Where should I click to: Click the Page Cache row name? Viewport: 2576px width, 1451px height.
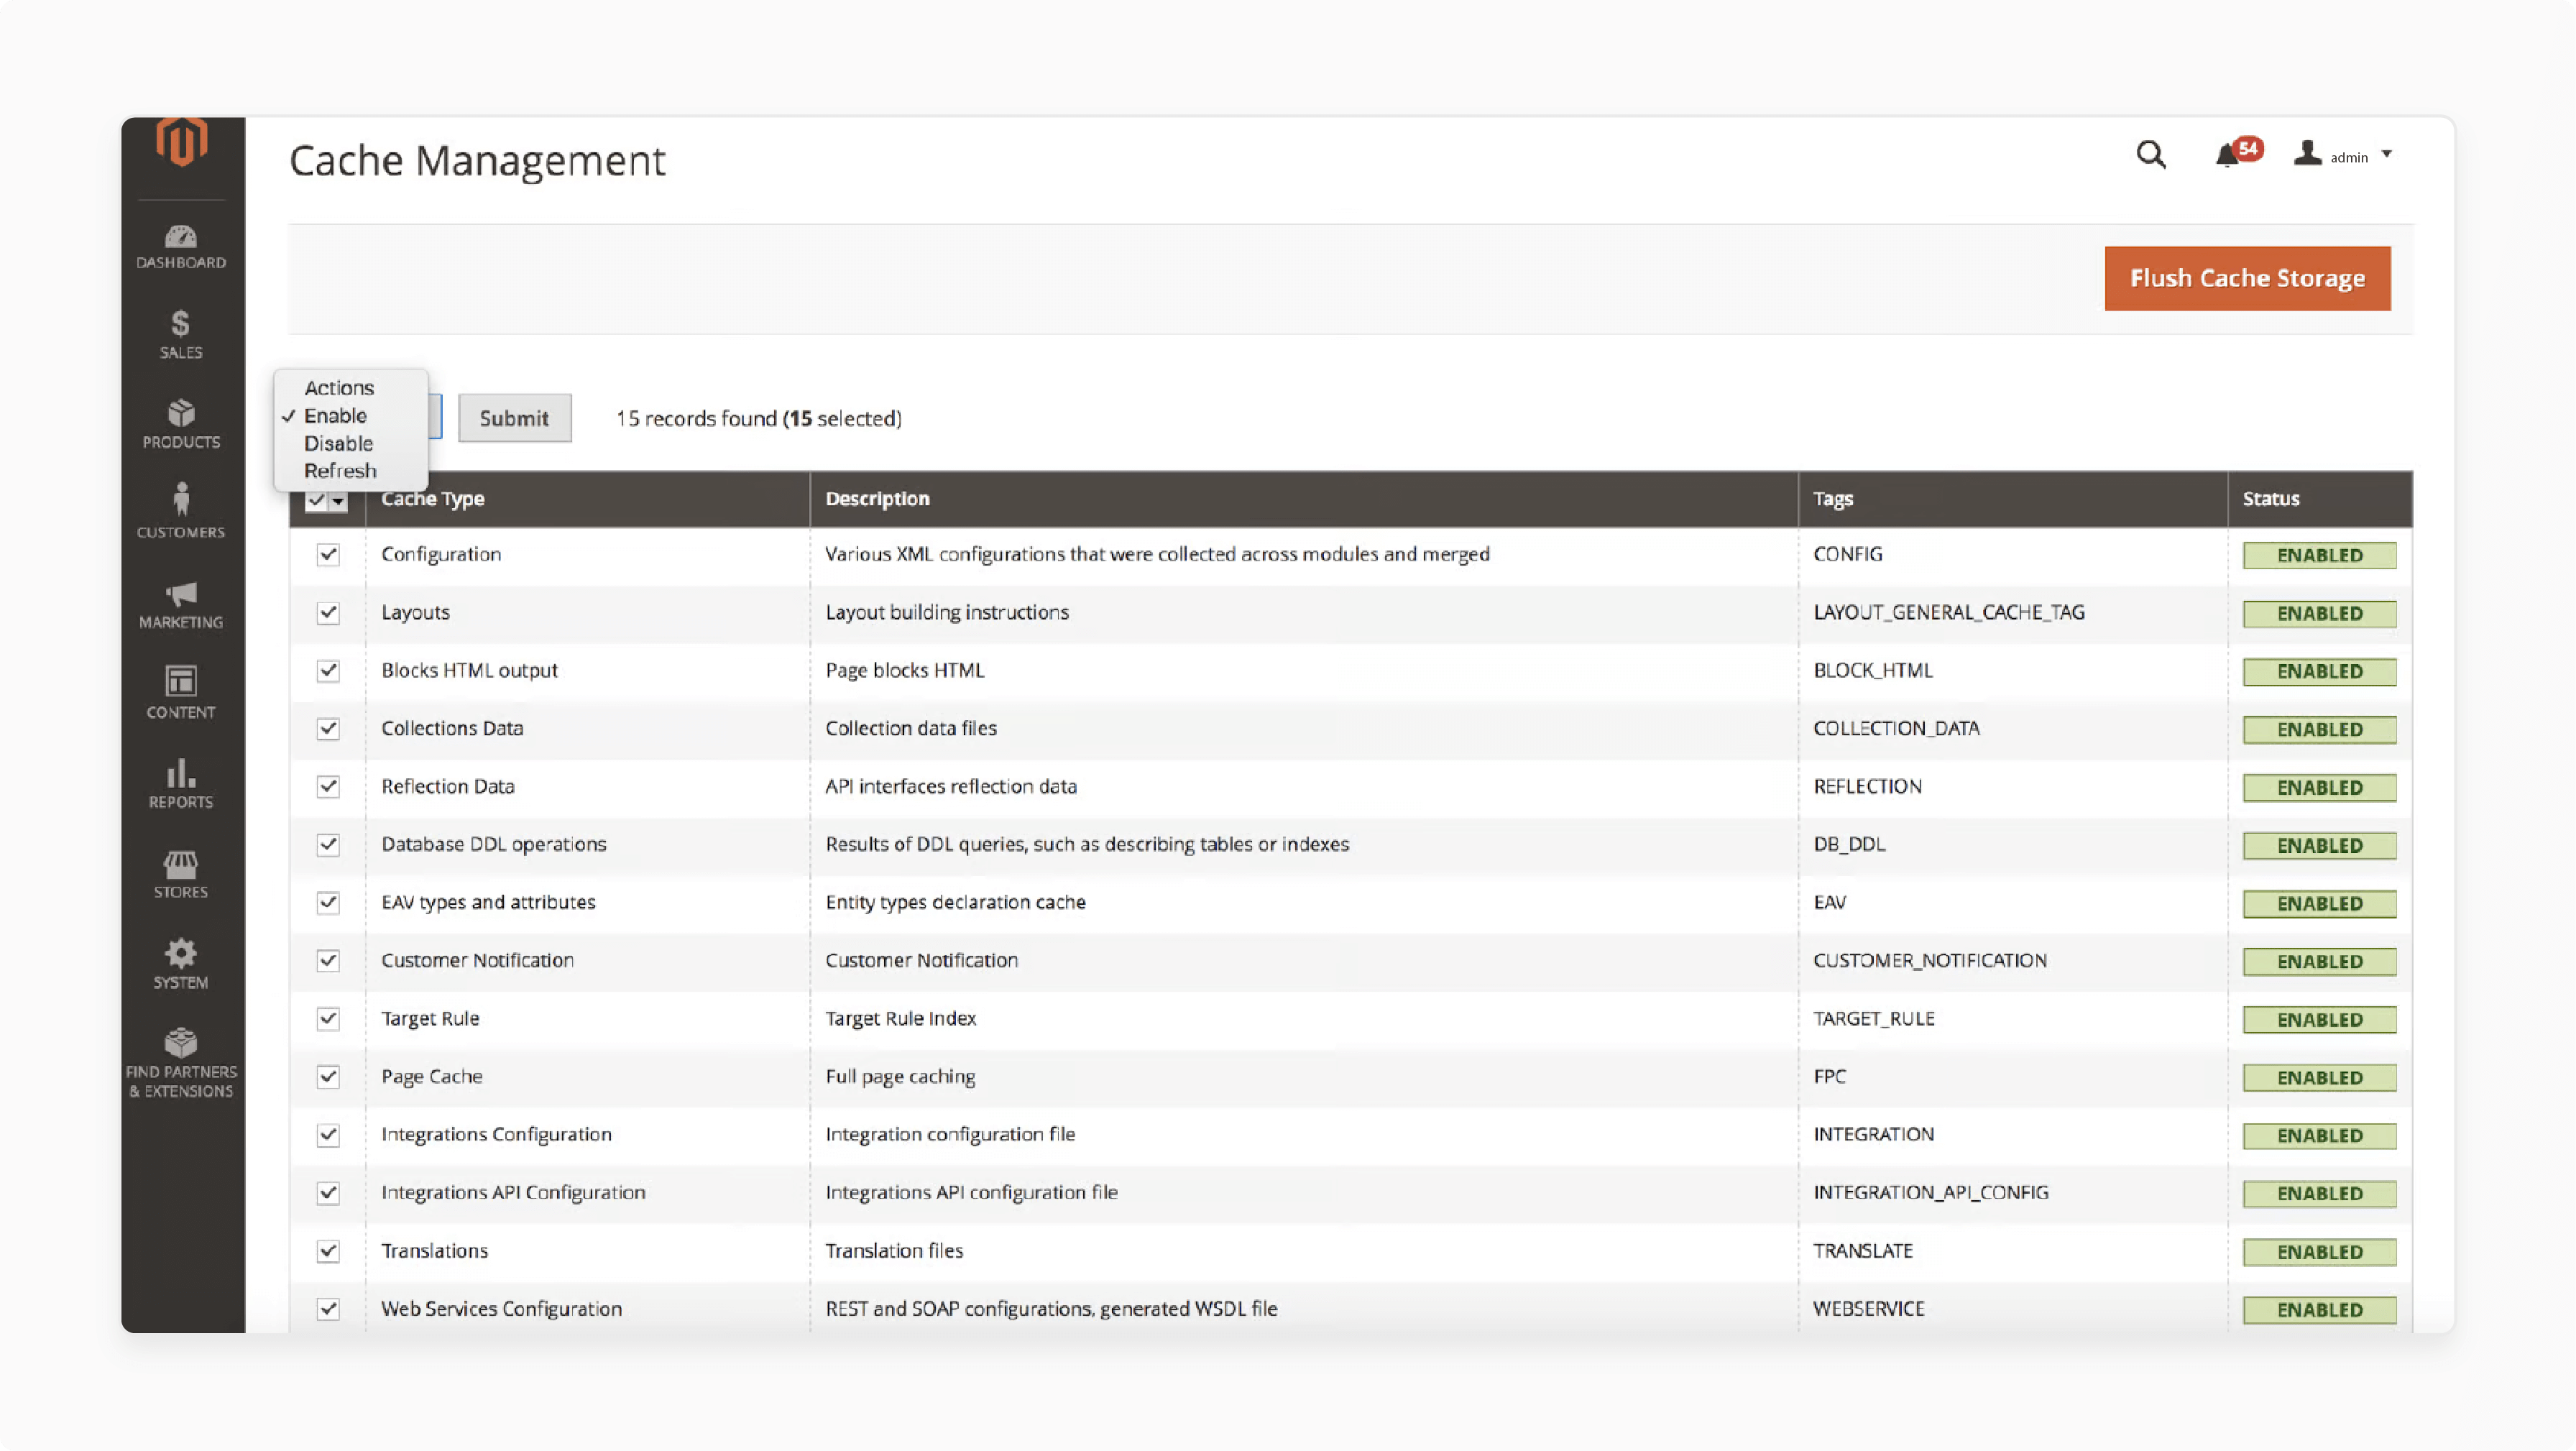(x=431, y=1076)
